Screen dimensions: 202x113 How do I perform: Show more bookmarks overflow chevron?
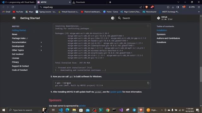(199, 12)
